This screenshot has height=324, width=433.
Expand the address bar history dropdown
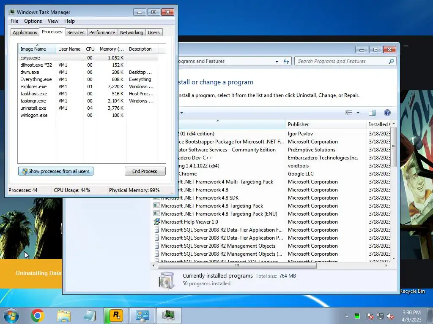(277, 62)
